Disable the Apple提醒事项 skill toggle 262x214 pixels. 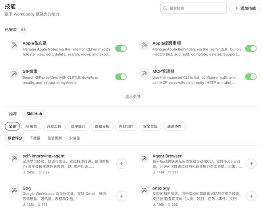coord(250,48)
